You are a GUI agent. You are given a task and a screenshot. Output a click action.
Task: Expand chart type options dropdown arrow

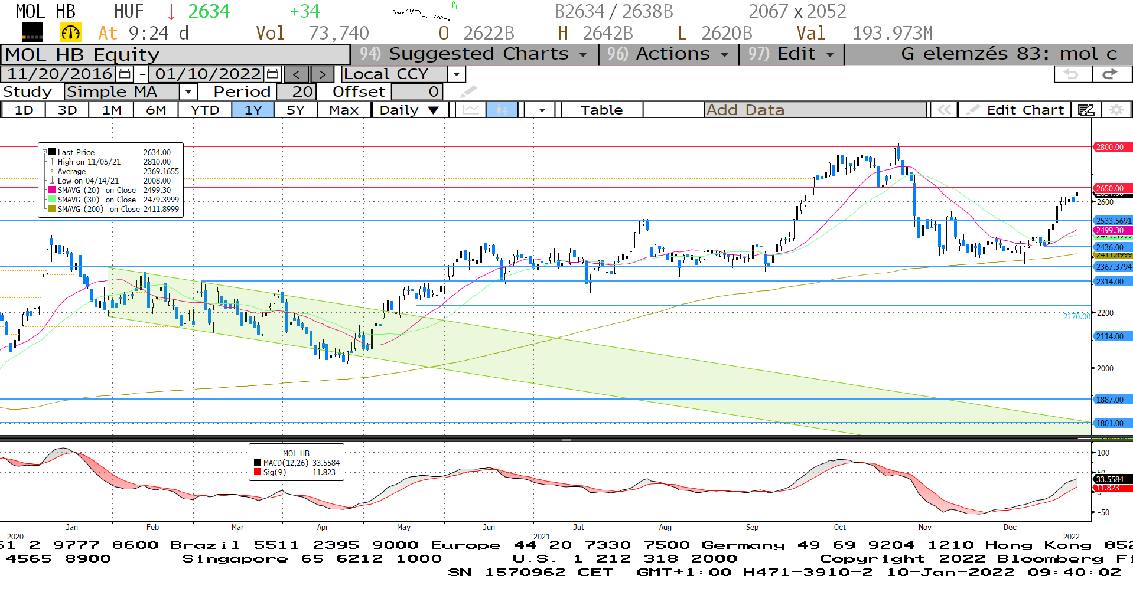coord(542,110)
